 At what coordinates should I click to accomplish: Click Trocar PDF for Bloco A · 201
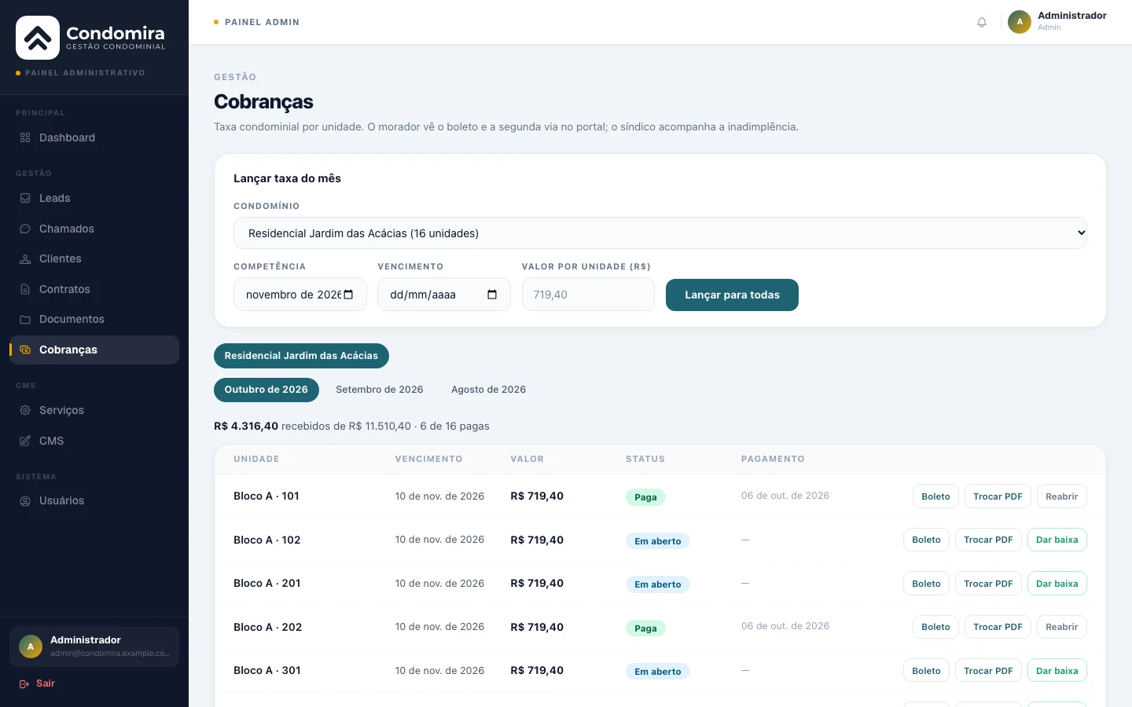click(x=988, y=584)
